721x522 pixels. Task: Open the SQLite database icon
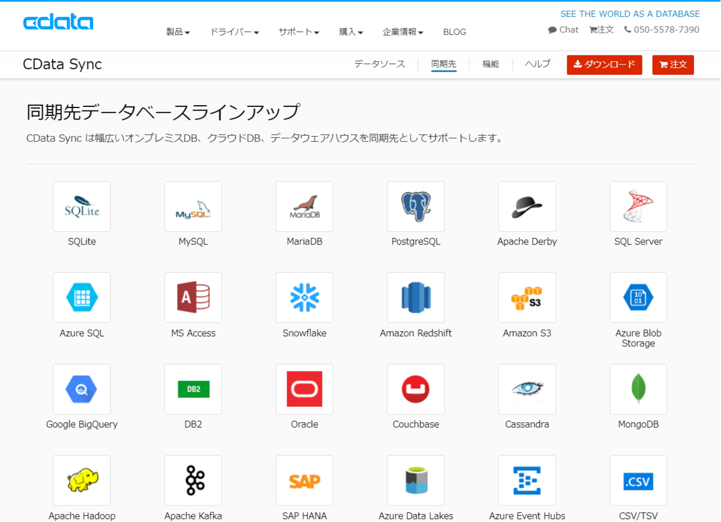pyautogui.click(x=82, y=207)
